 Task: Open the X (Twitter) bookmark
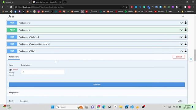pos(52,12)
